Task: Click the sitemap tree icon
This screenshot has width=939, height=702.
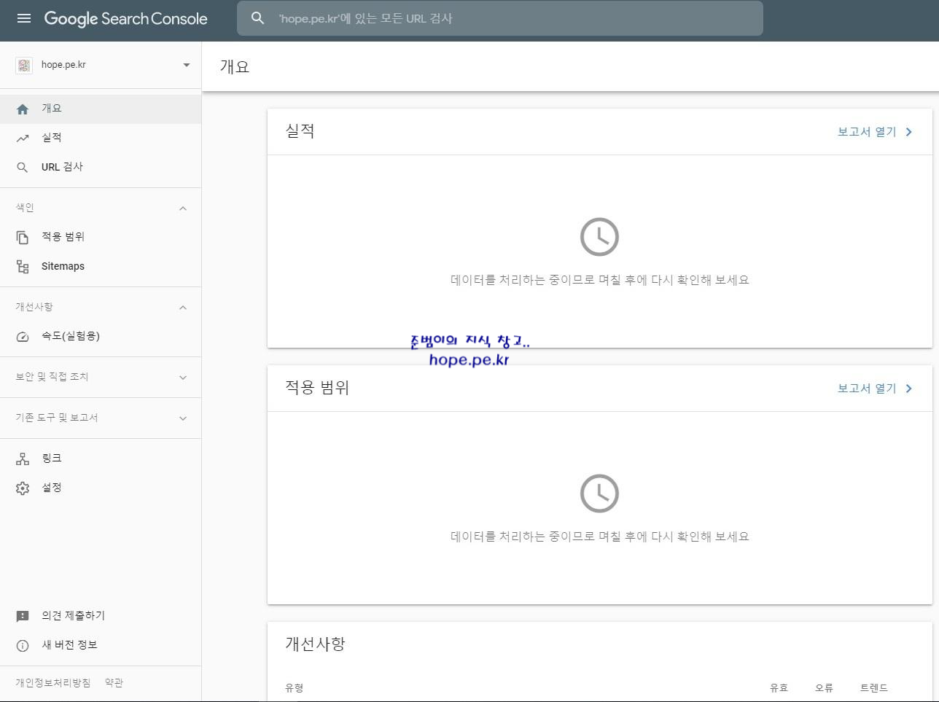Action: (x=23, y=266)
